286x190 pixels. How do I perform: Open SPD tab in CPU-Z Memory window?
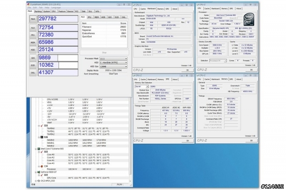[x=231, y=79]
